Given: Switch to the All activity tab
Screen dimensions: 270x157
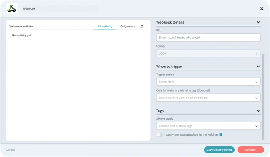Looking at the screenshot, I should [x=105, y=27].
